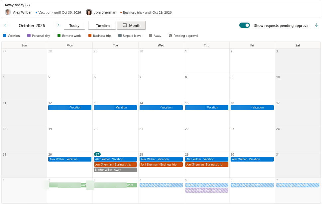Jump to Today
Viewport: 322px width, 205px height.
pos(74,26)
